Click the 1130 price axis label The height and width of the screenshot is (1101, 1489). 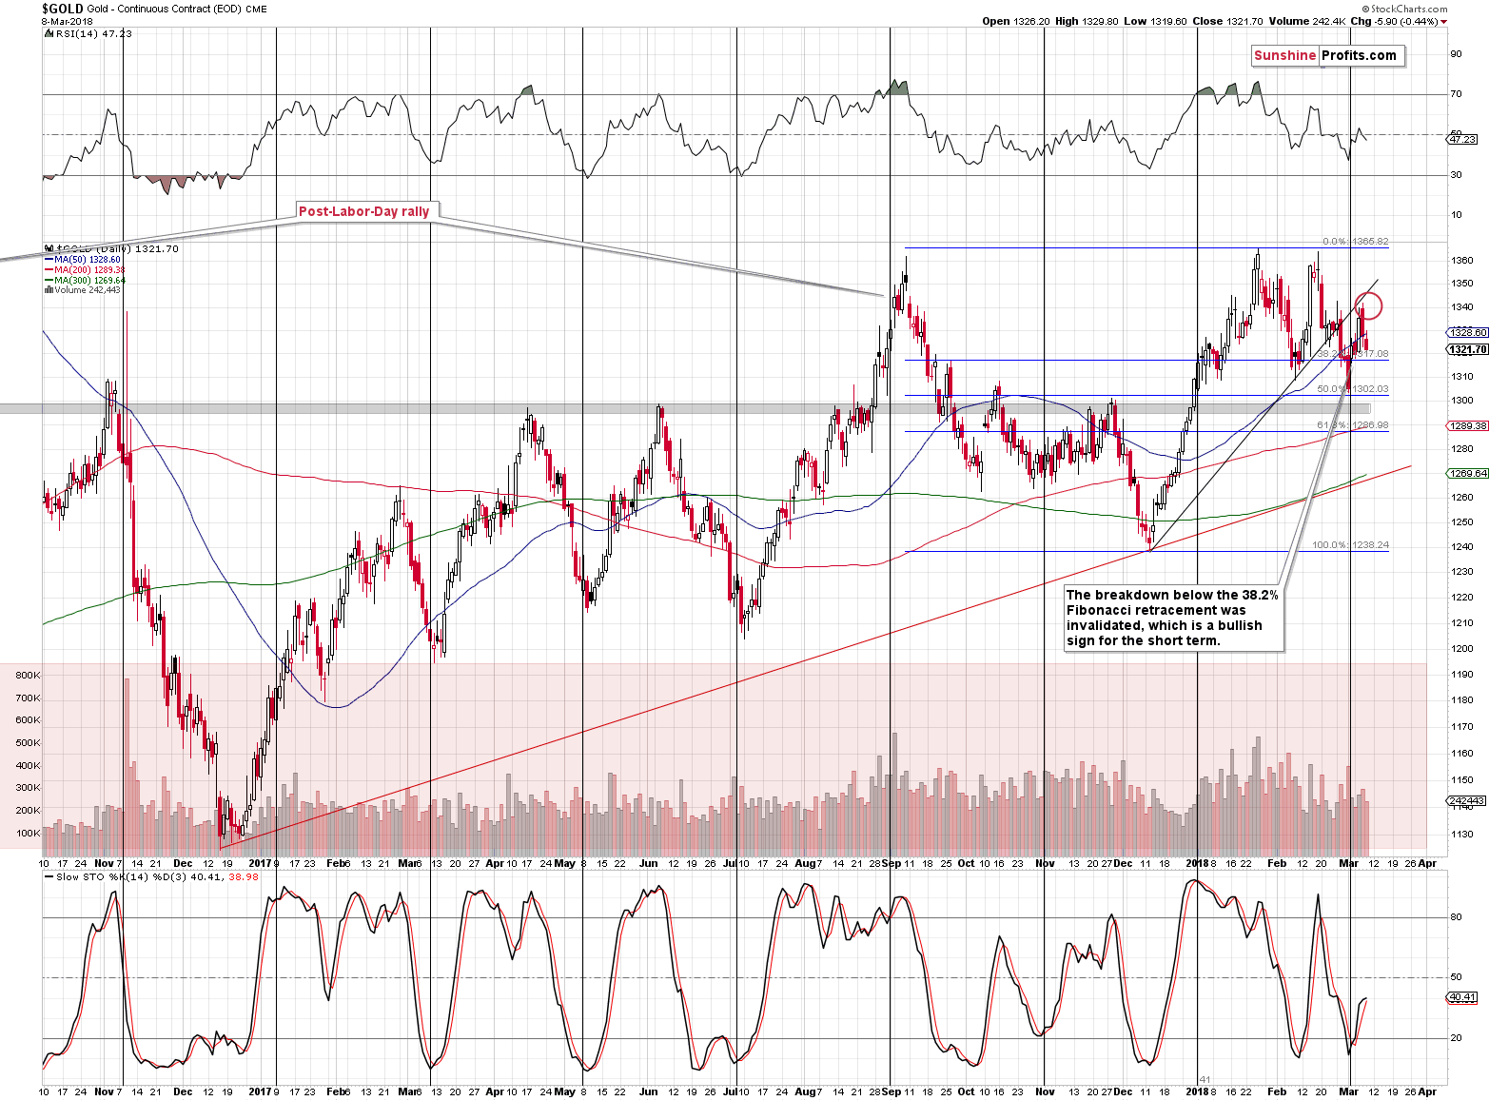pyautogui.click(x=1462, y=834)
